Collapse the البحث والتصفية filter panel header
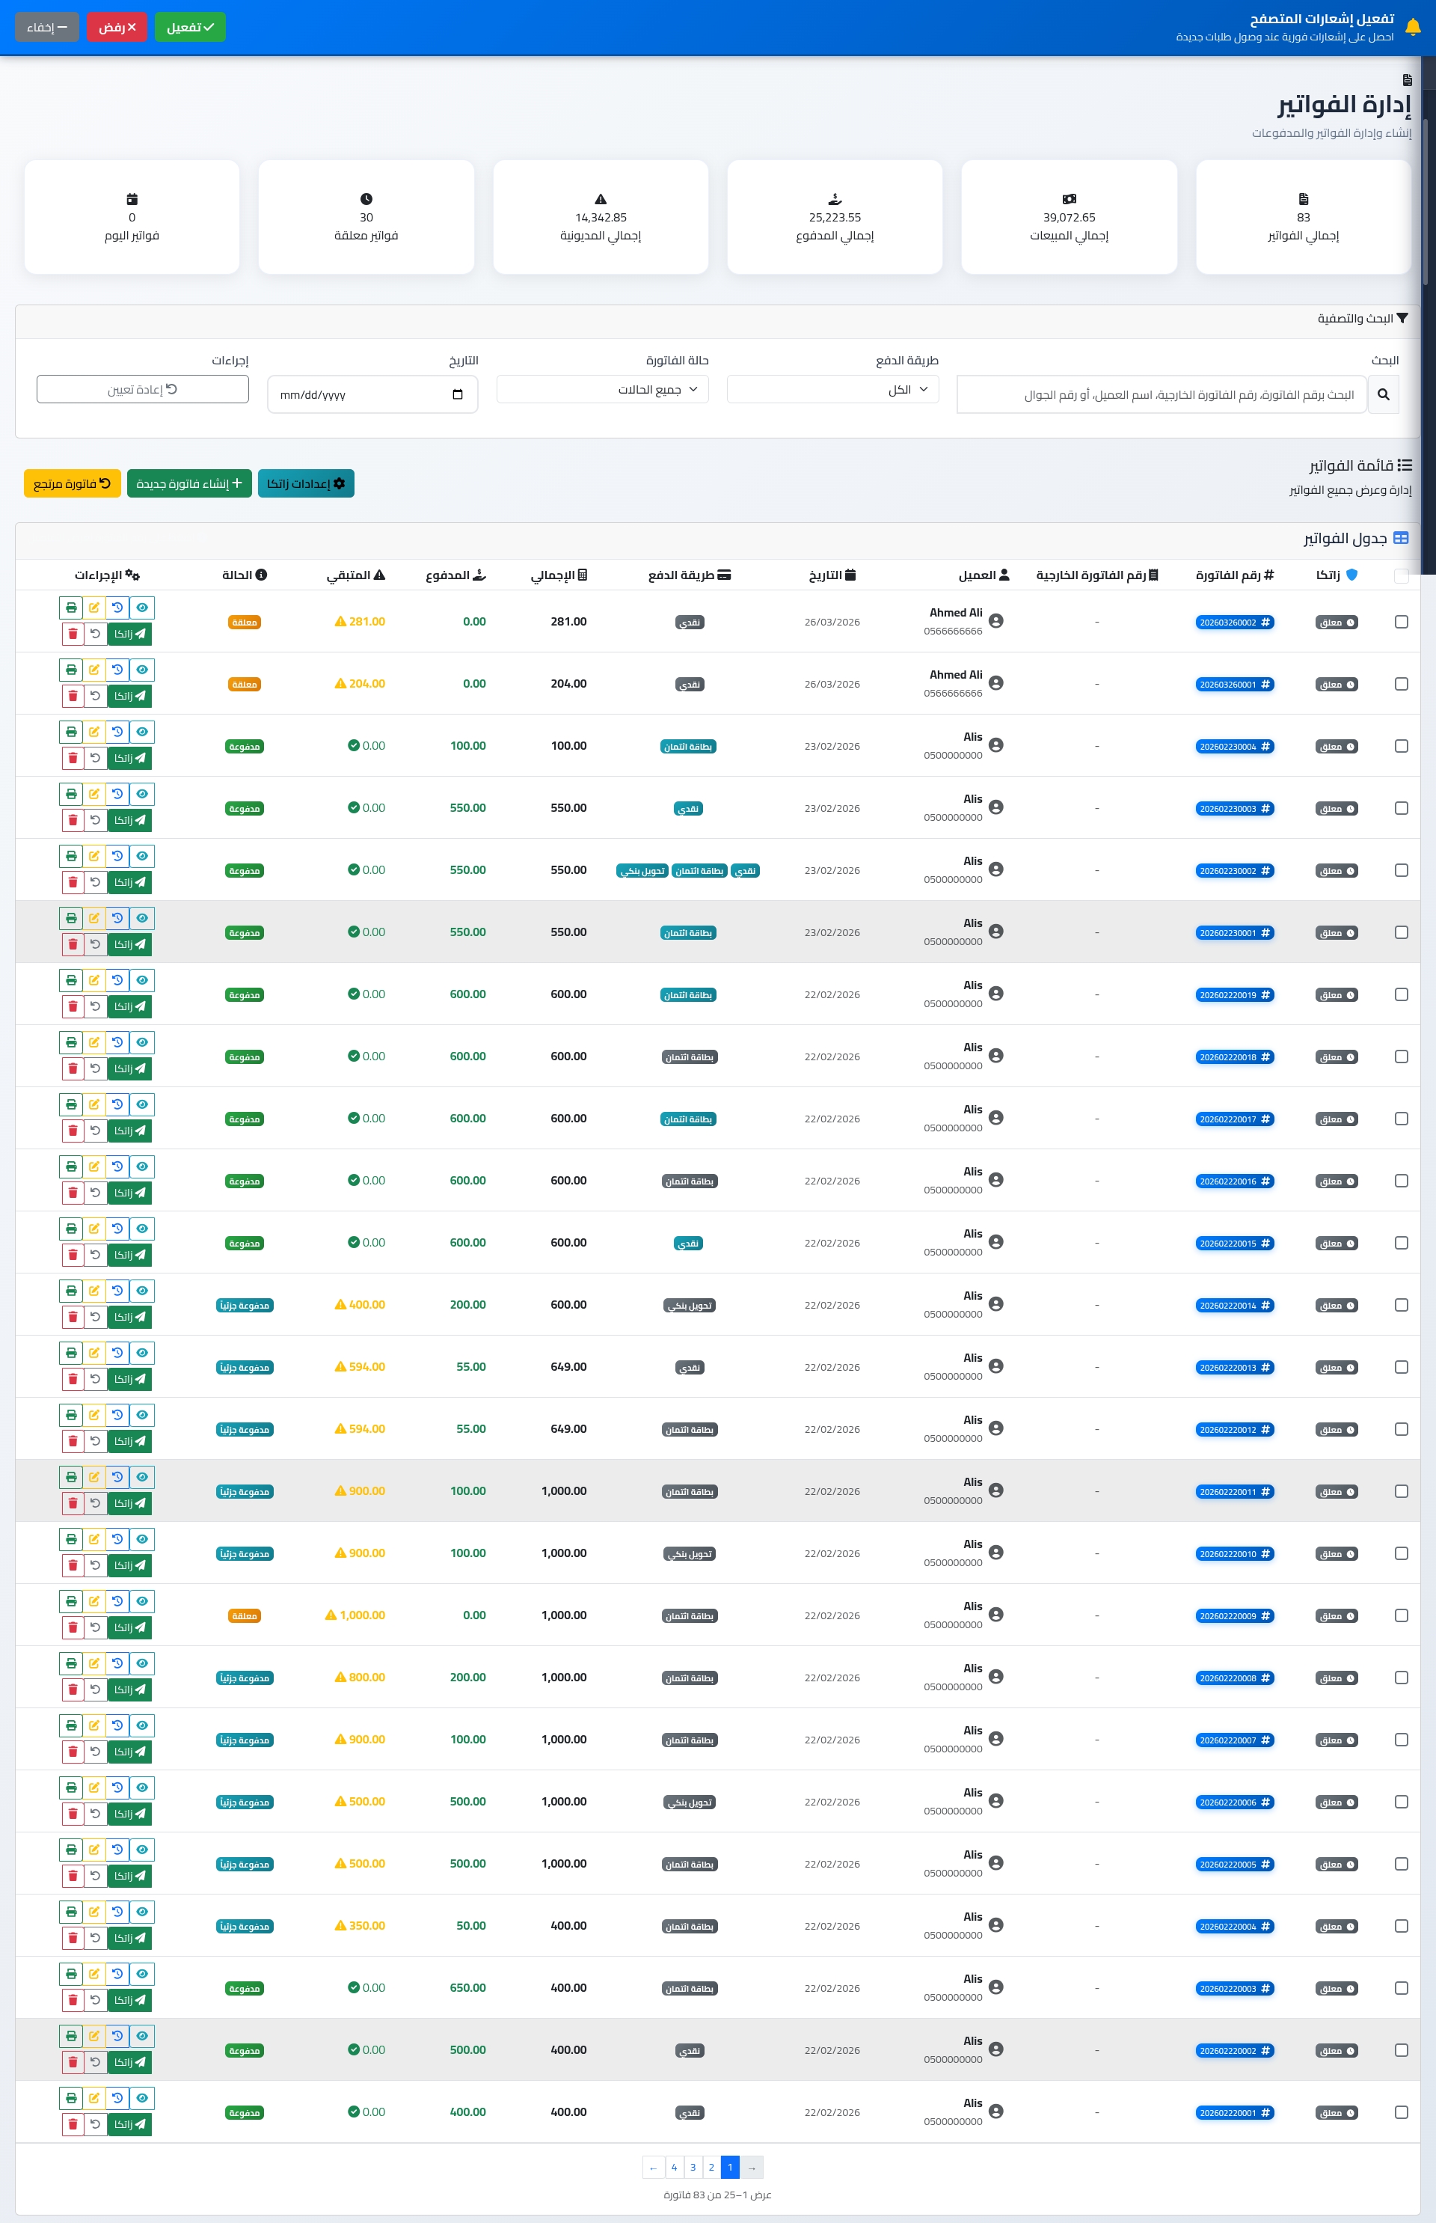This screenshot has width=1436, height=2223. (x=1361, y=319)
